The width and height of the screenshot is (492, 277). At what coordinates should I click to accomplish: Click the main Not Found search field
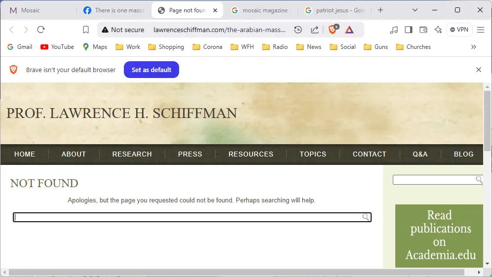(x=188, y=217)
